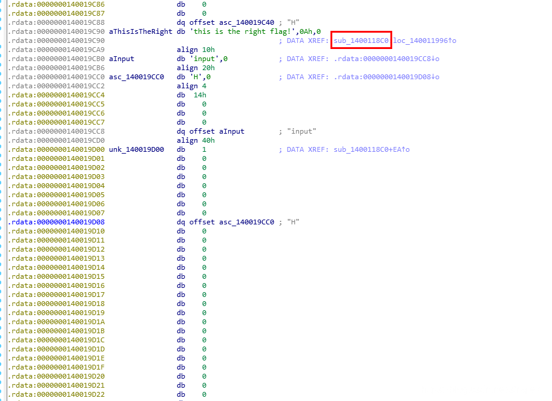The width and height of the screenshot is (552, 401).
Task: Click the align 10h directive
Action: pyautogui.click(x=195, y=50)
